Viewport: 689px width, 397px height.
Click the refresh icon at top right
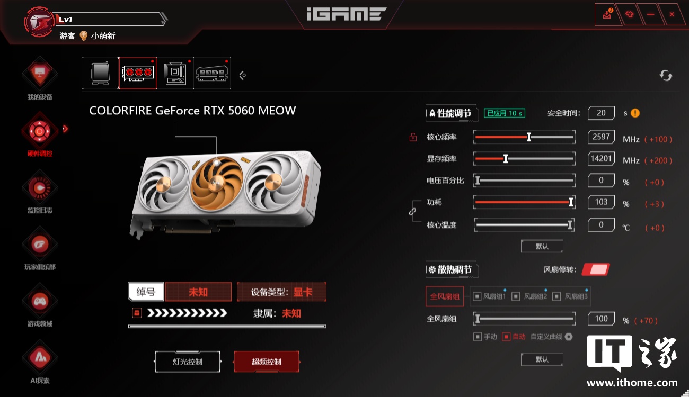click(666, 75)
